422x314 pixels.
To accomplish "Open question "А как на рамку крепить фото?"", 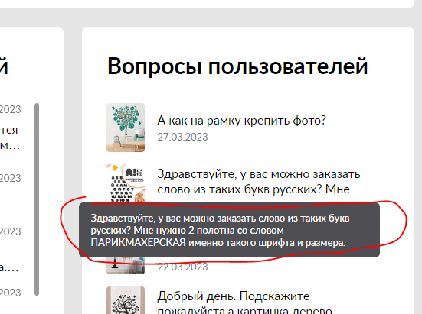I will (241, 121).
